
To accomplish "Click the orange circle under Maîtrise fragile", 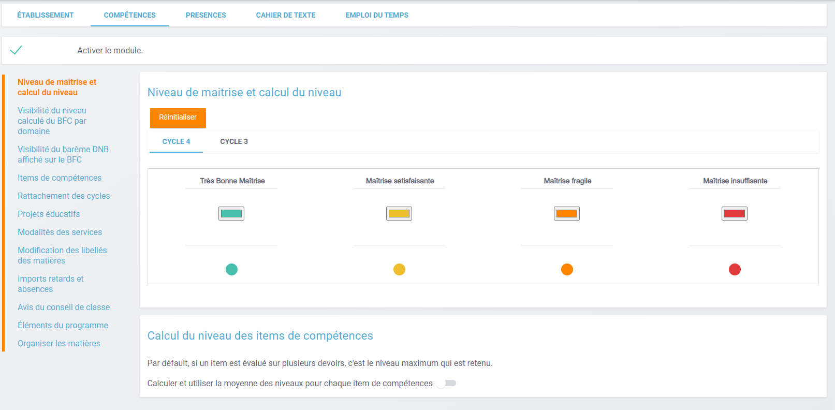I will tap(567, 269).
